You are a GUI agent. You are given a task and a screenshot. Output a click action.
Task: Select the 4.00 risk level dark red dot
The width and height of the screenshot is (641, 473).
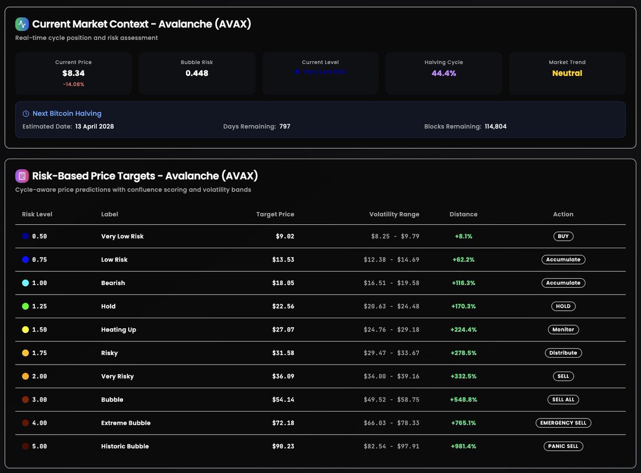click(26, 423)
